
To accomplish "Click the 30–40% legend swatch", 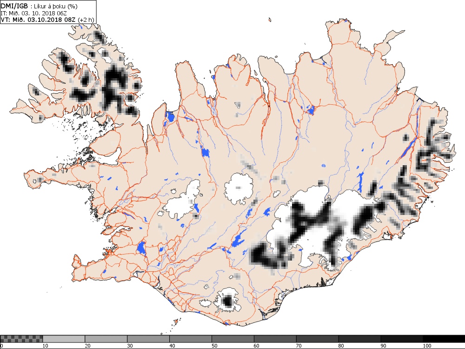I will 148,339.
